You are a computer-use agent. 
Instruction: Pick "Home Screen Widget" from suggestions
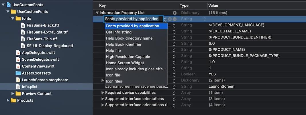(125, 63)
